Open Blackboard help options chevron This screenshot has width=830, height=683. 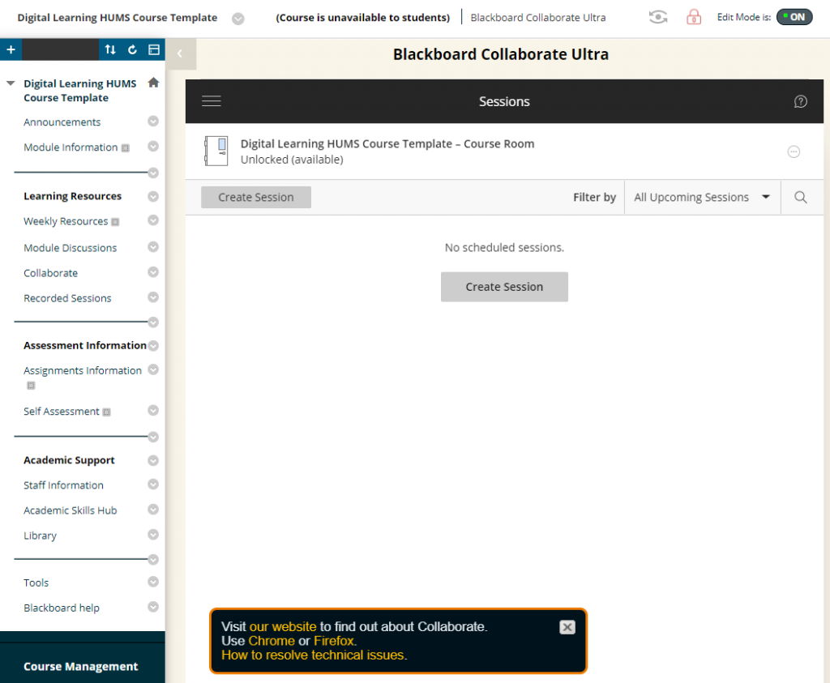point(153,606)
